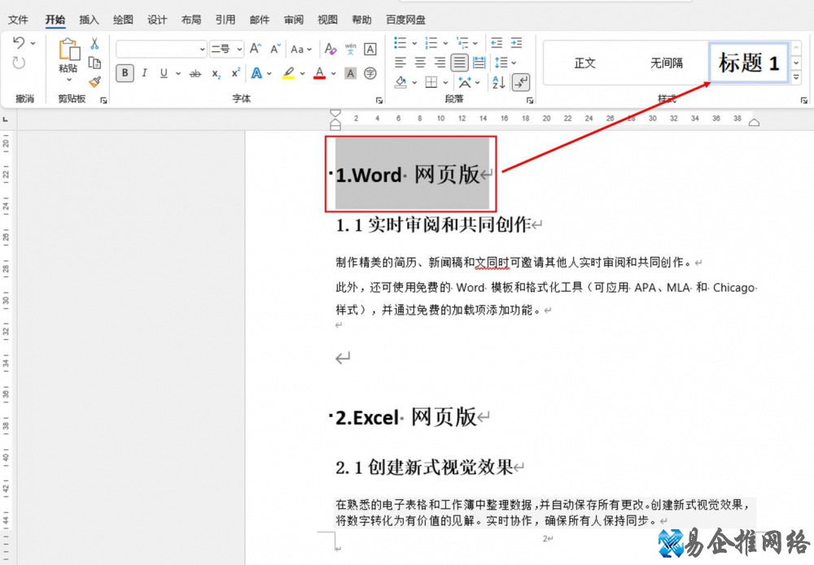Screen dimensions: 814x565
Task: Click the right indent marker on the ruler
Action: pyautogui.click(x=755, y=122)
